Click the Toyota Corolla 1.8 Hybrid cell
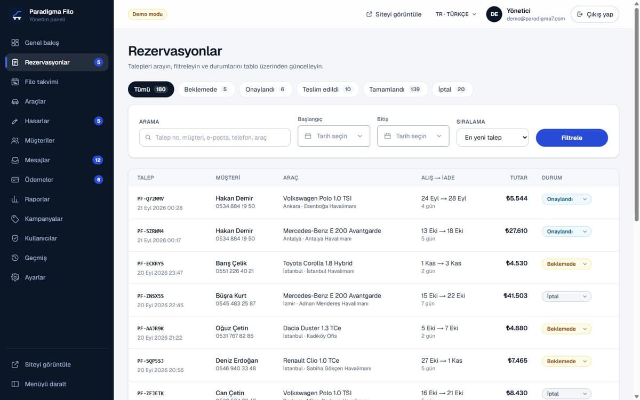640x400 pixels. click(x=318, y=263)
